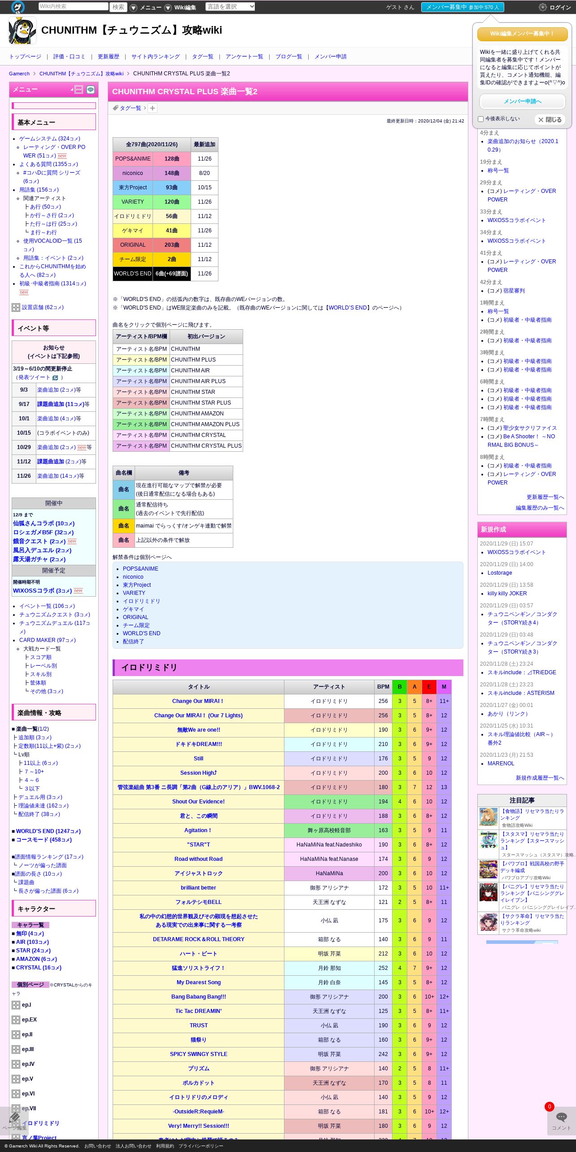Open 新規作成履歴一覧へ link
This screenshot has width=576, height=1152.
(540, 778)
